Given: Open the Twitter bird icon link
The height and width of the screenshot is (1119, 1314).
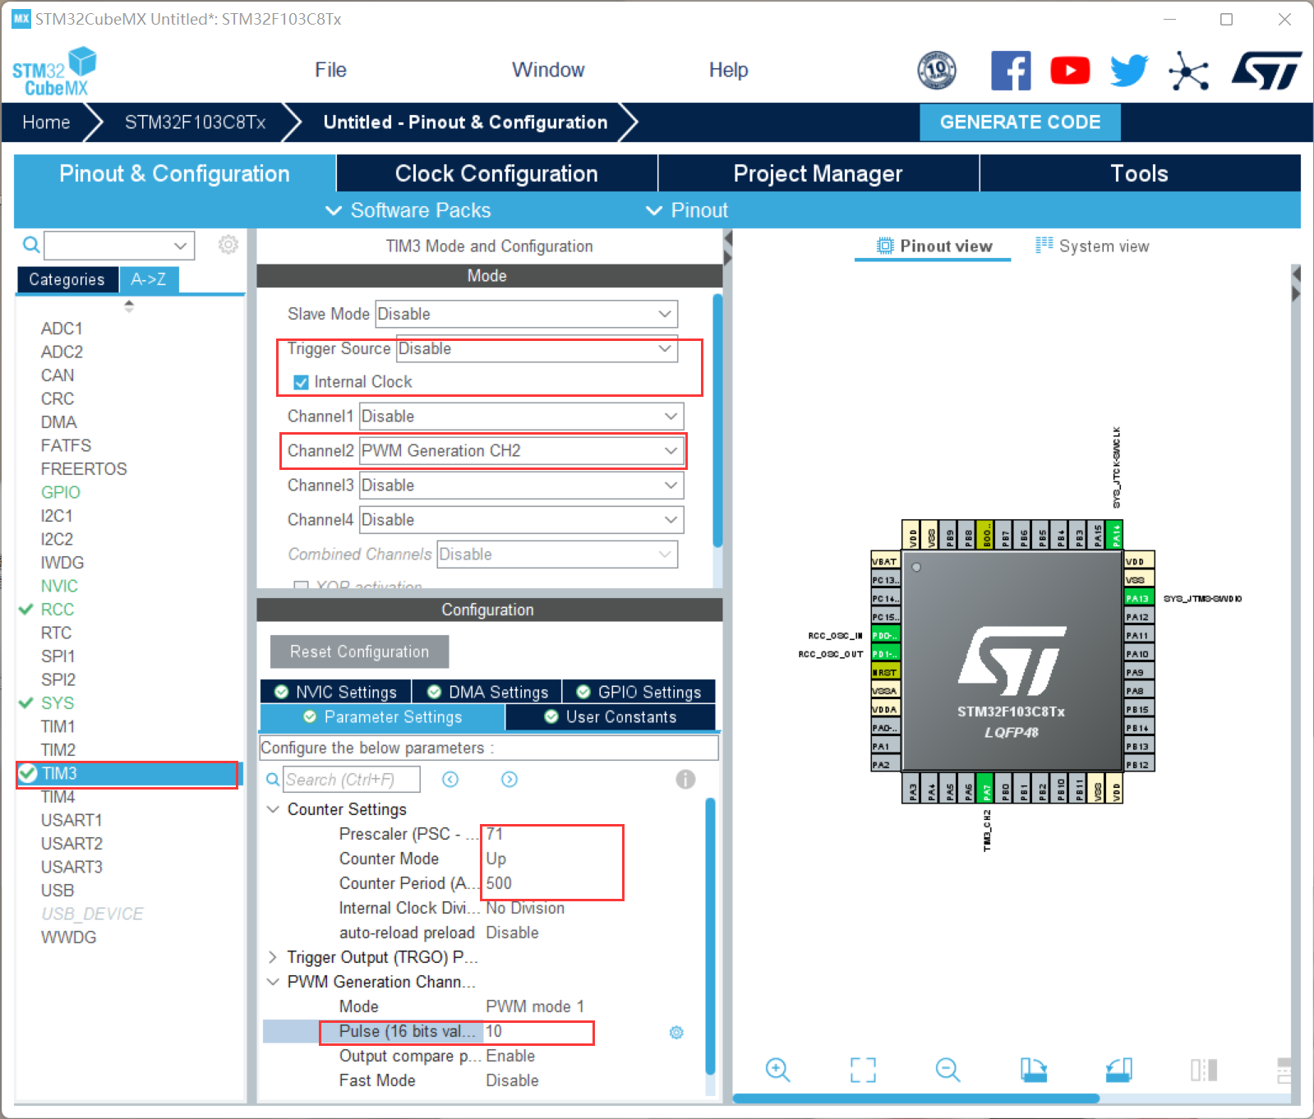Looking at the screenshot, I should (x=1129, y=71).
